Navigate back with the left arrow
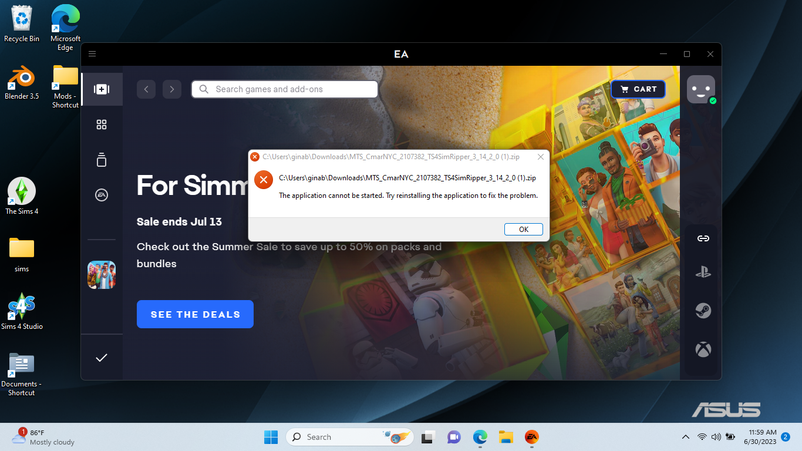 pos(146,89)
